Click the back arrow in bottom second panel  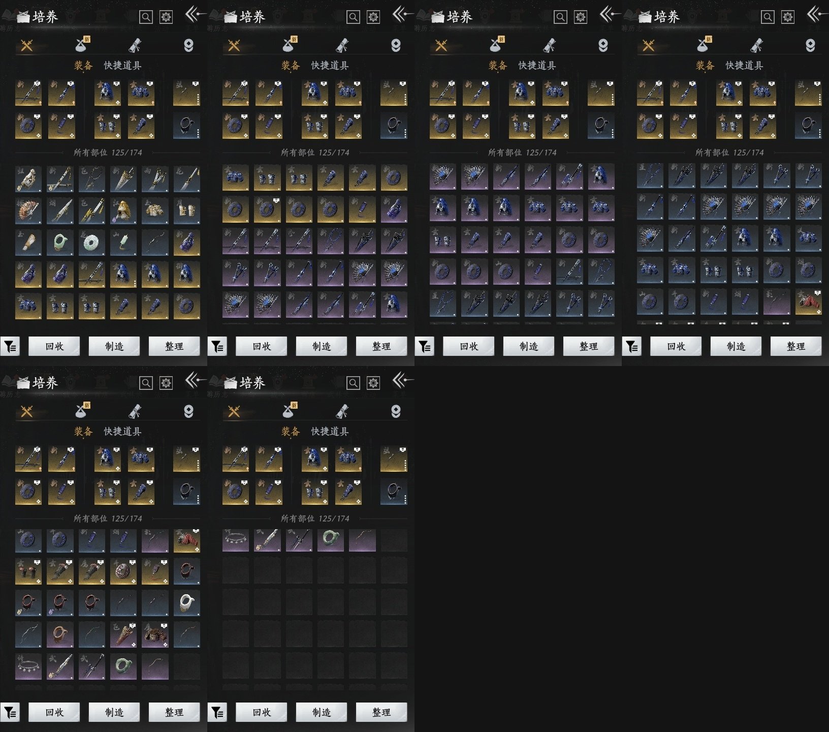pos(402,380)
